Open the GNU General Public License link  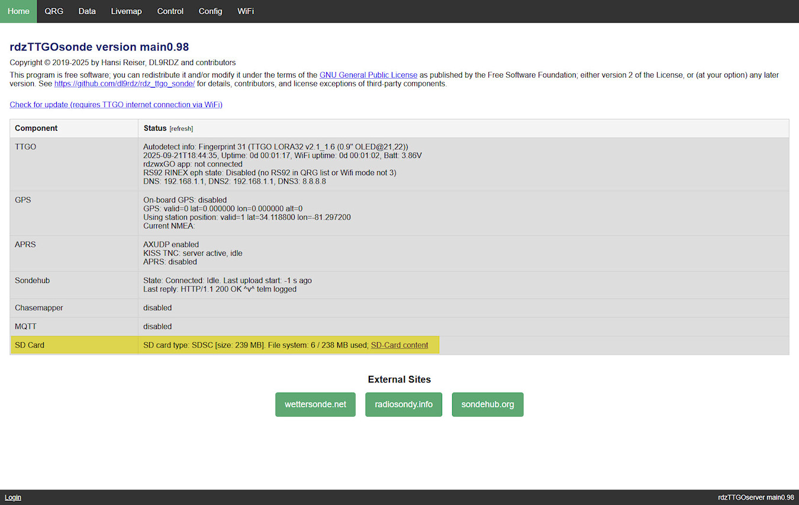(x=368, y=75)
